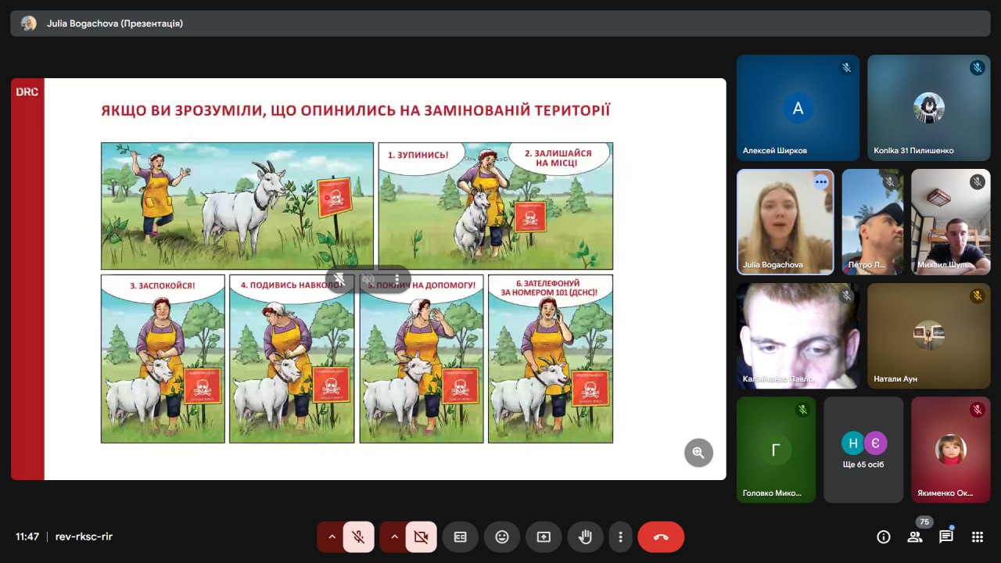Expand video settings arrow beside camera
The height and width of the screenshot is (563, 1001).
pyautogui.click(x=394, y=537)
